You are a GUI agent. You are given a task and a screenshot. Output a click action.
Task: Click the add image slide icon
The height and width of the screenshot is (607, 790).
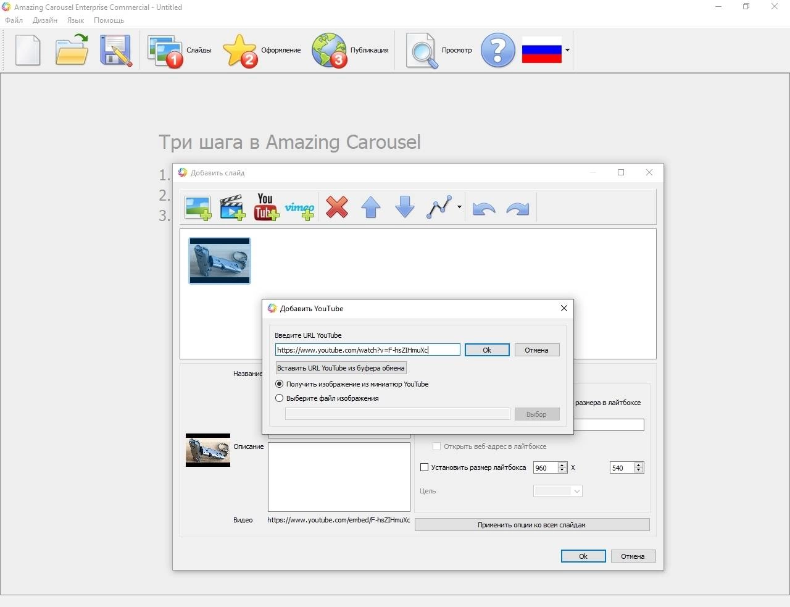198,208
